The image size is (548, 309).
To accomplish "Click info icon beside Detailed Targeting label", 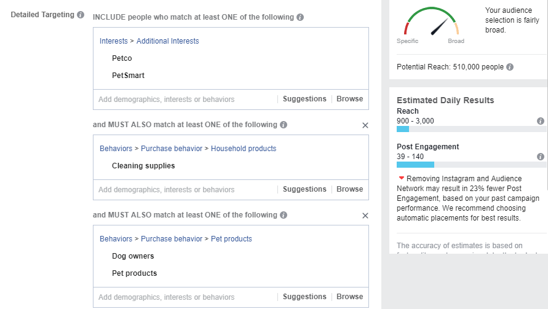I will coord(81,15).
